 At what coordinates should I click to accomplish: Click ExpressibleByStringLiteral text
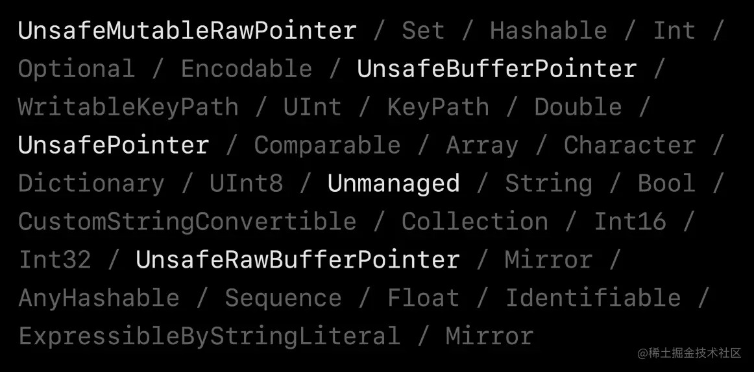[x=210, y=336]
